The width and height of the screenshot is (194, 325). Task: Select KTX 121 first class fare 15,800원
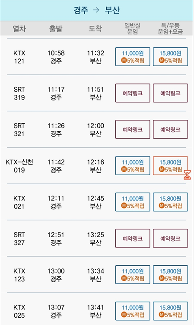click(x=170, y=57)
